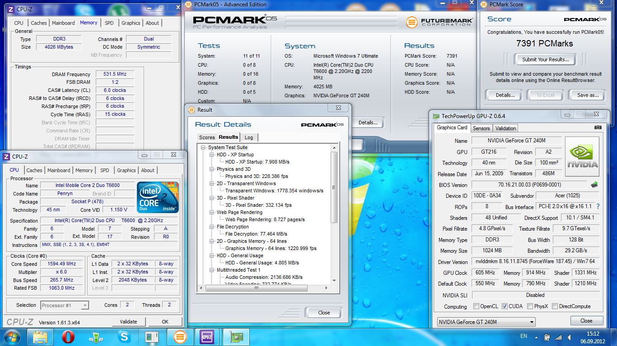Click the '7391 PCMarks' score text
This screenshot has height=346, width=617.
coord(544,44)
